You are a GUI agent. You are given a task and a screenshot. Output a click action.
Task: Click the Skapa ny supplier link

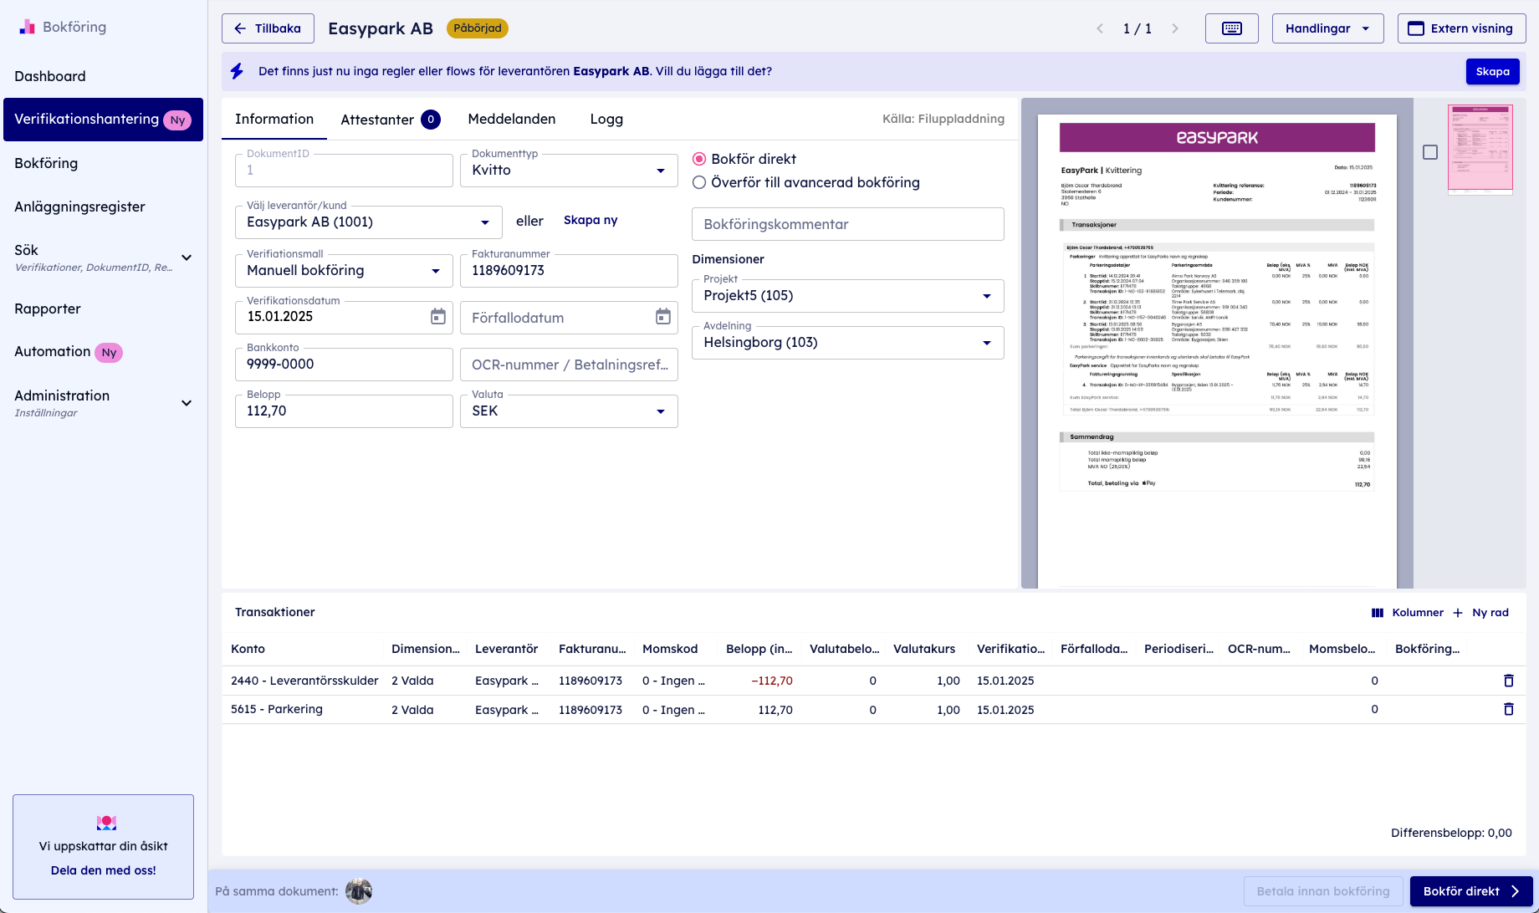[x=591, y=220]
